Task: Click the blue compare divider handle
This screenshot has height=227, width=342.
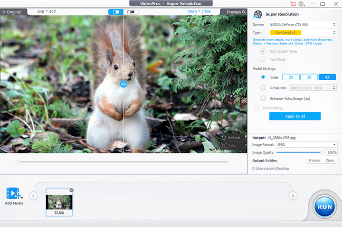Action: tap(123, 84)
